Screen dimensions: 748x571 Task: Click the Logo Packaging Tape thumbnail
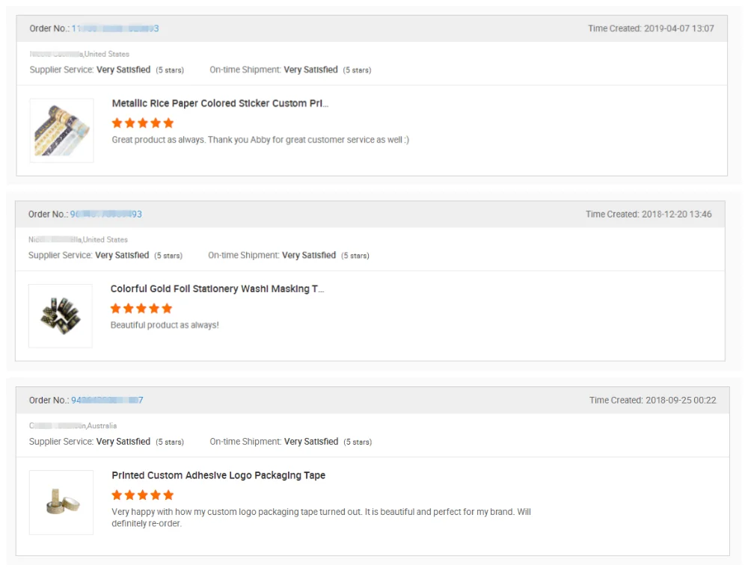(61, 502)
